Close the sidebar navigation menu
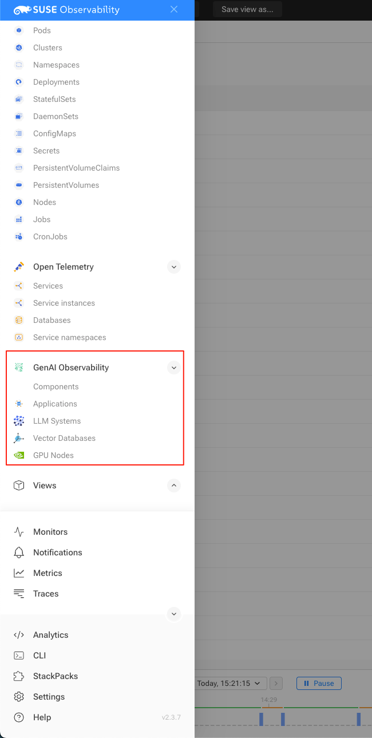This screenshot has height=738, width=372. click(174, 10)
